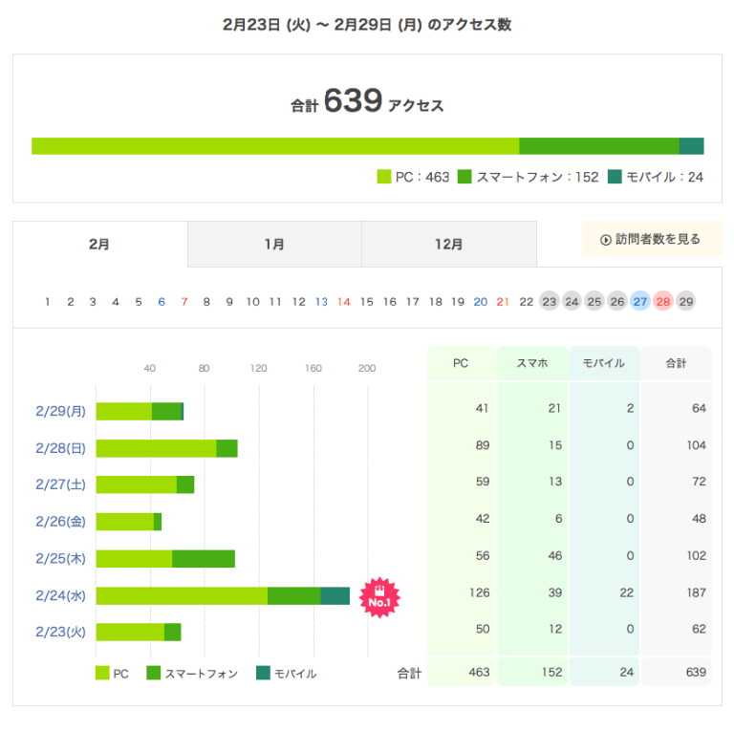734x731 pixels.
Task: Click the 126 PC value for 2/24
Action: [480, 593]
